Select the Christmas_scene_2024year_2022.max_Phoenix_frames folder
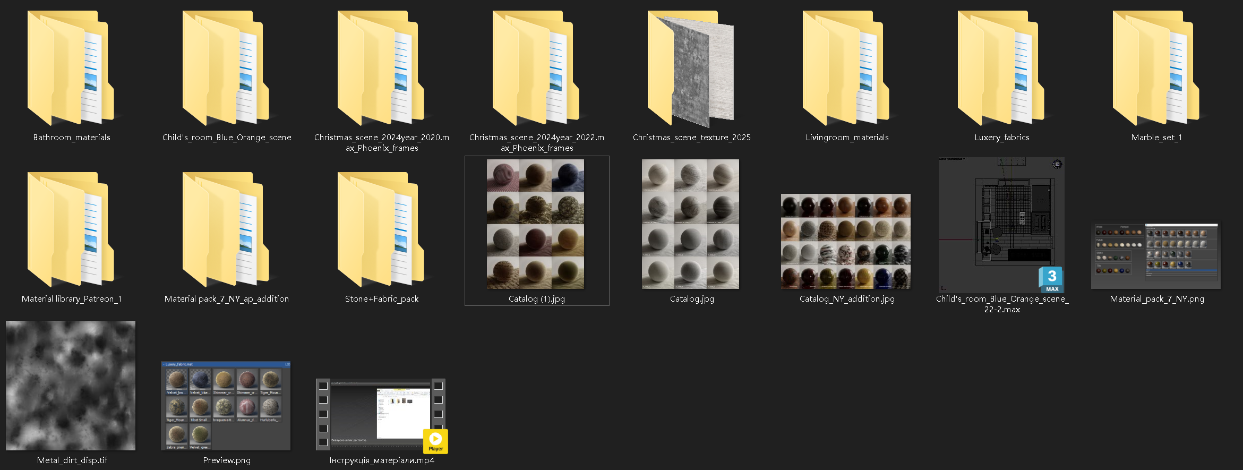This screenshot has height=470, width=1243. pos(536,69)
